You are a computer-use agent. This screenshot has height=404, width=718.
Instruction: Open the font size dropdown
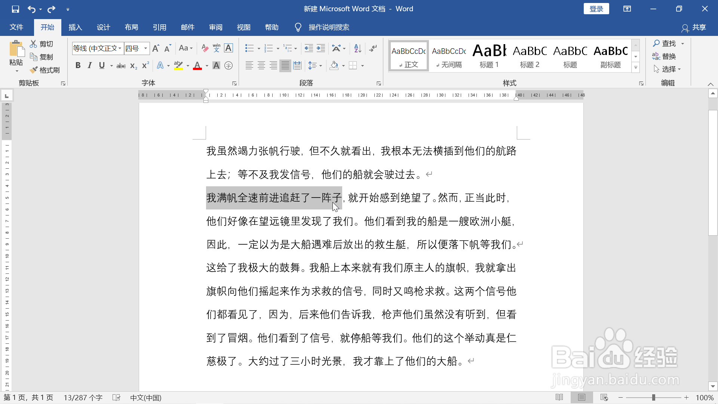tap(145, 48)
